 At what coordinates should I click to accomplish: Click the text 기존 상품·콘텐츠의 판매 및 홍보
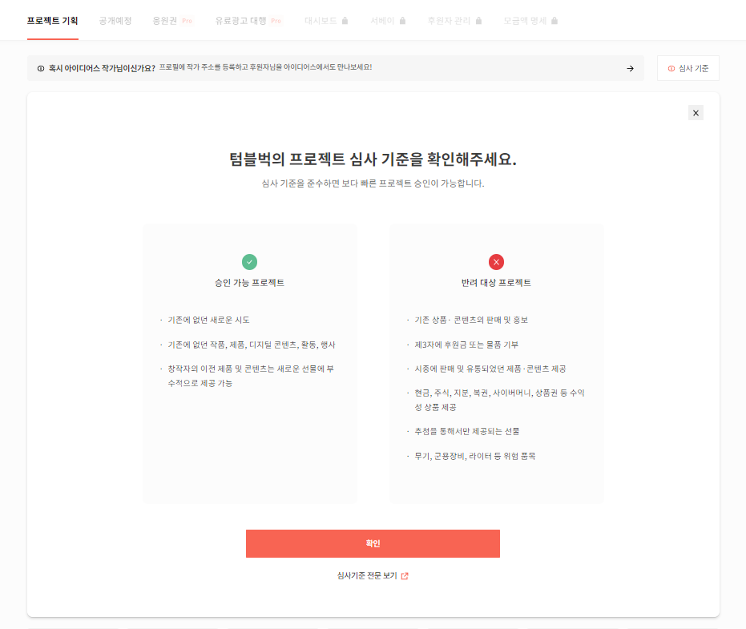(x=471, y=320)
